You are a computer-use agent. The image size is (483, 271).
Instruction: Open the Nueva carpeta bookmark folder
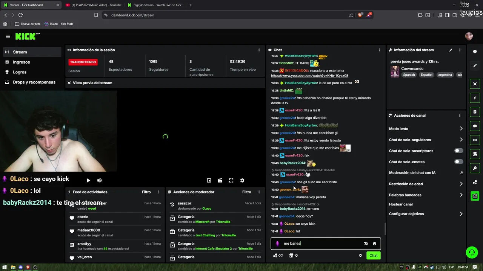click(28, 24)
